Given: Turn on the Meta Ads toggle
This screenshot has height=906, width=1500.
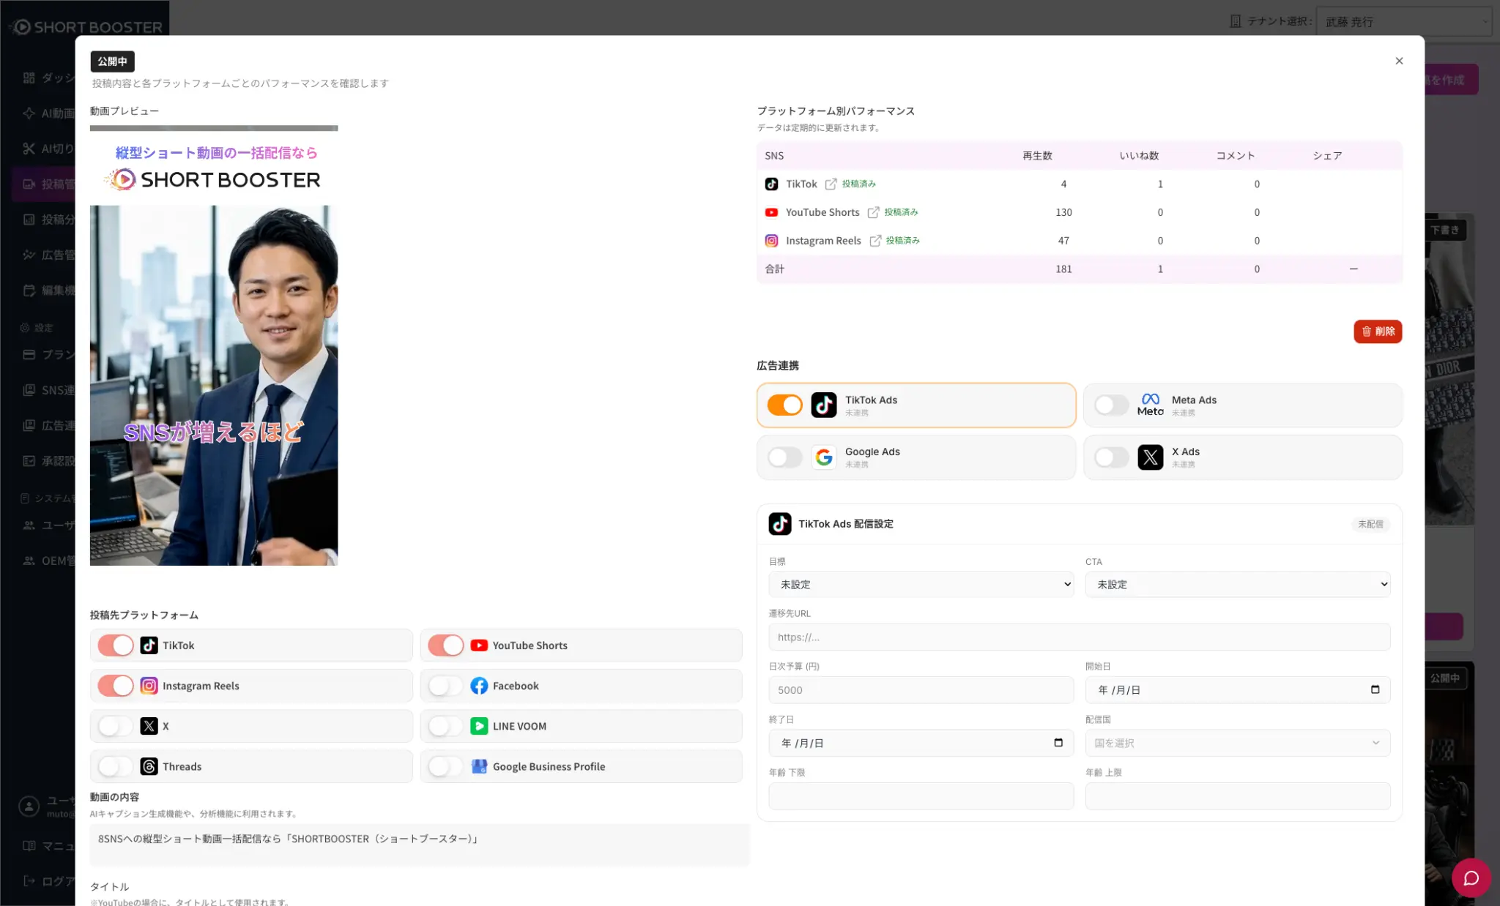Looking at the screenshot, I should click(1112, 405).
